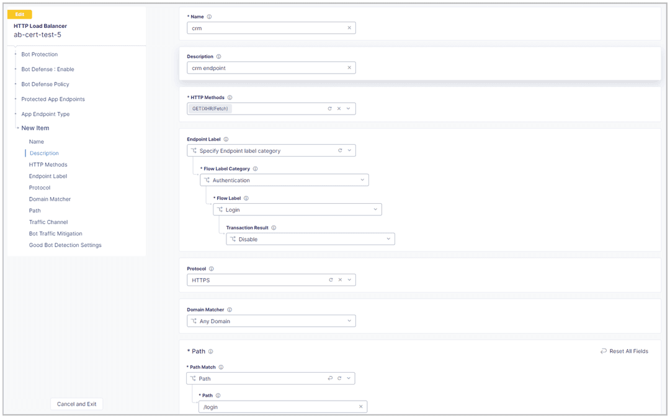Click the GET(XHR/Fetch) method chip

(x=210, y=109)
